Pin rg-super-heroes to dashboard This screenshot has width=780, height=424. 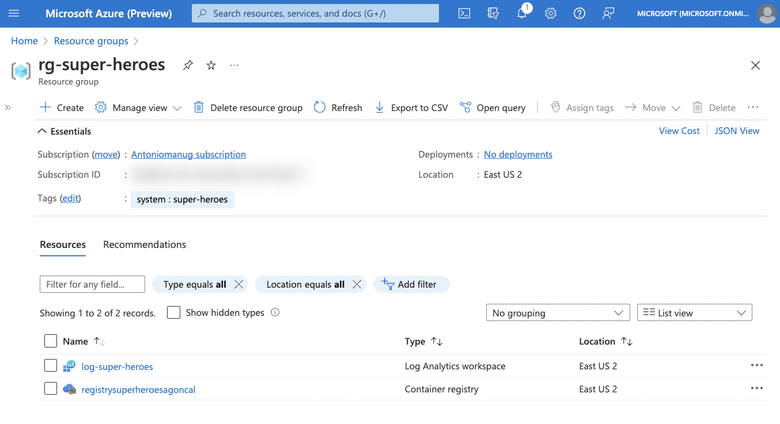tap(188, 65)
